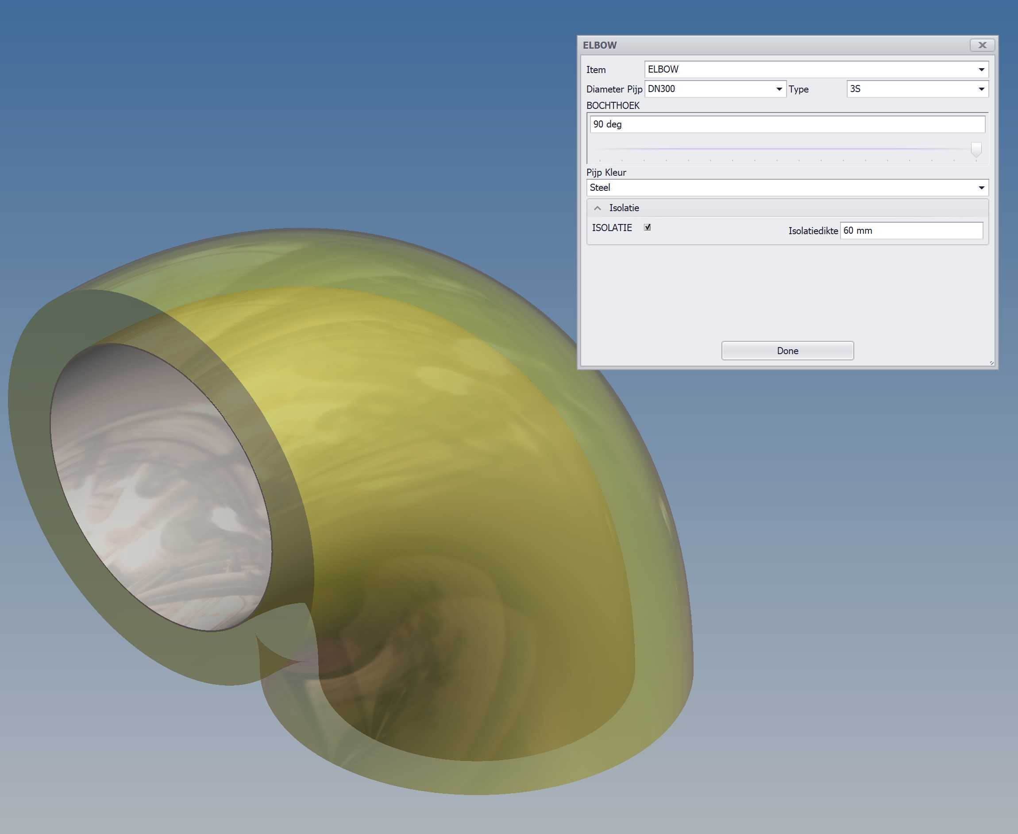Image resolution: width=1018 pixels, height=834 pixels.
Task: Open the Diameter Pijp dropdown DN300
Action: tap(715, 89)
